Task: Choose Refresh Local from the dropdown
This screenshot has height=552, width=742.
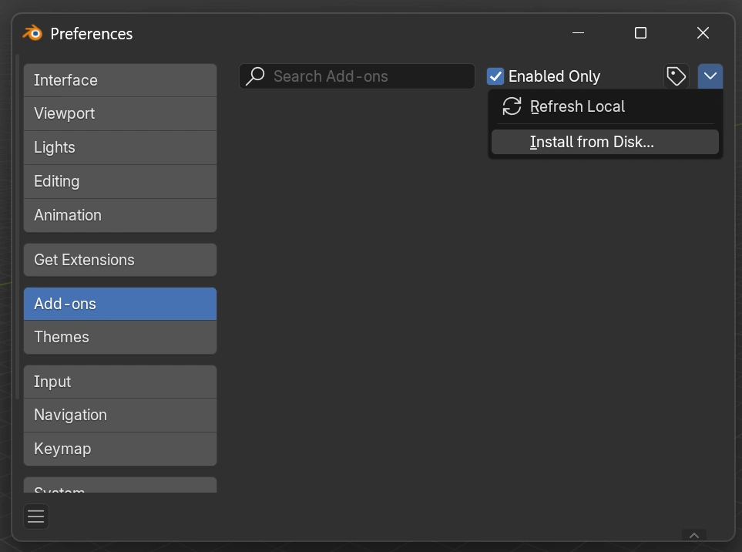Action: [x=577, y=106]
